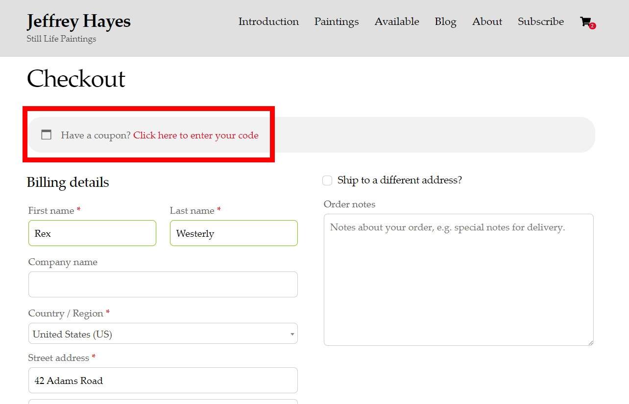Screen dimensions: 629x404
Task: Navigate to Subscribe
Action: coord(541,22)
